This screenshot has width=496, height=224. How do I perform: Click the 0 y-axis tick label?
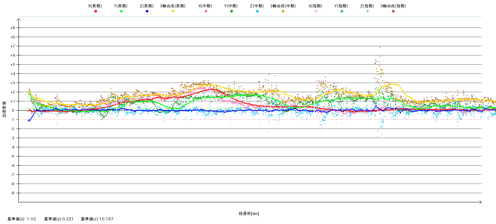pos(14,111)
